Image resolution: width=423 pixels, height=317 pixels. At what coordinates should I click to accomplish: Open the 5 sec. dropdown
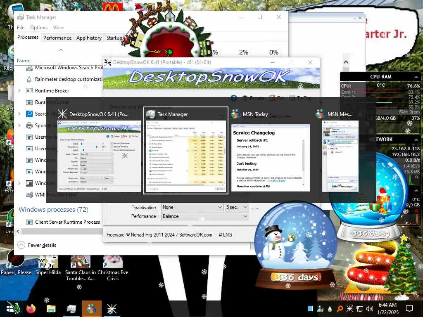[236, 207]
